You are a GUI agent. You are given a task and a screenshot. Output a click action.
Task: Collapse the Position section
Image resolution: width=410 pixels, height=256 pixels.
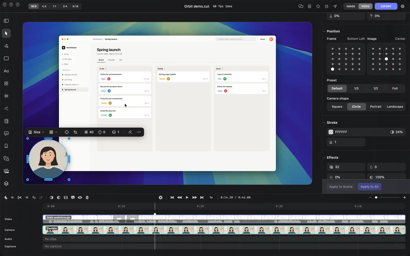pyautogui.click(x=324, y=31)
